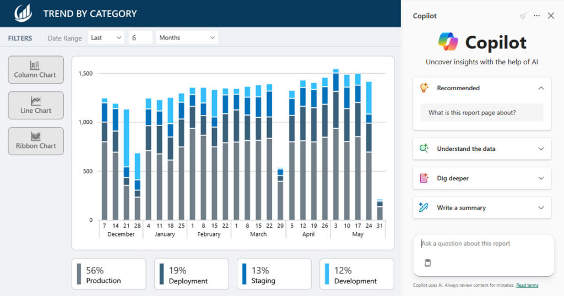Viewport: 564px width, 296px height.
Task: Click the Development light blue color swatch
Action: 327,274
